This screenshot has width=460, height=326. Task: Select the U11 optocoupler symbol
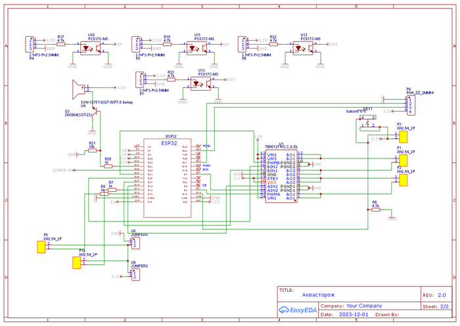pyautogui.click(x=197, y=48)
